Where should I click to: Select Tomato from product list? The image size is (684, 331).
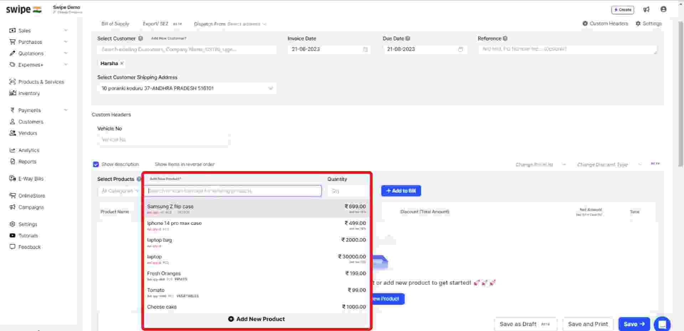pyautogui.click(x=256, y=293)
